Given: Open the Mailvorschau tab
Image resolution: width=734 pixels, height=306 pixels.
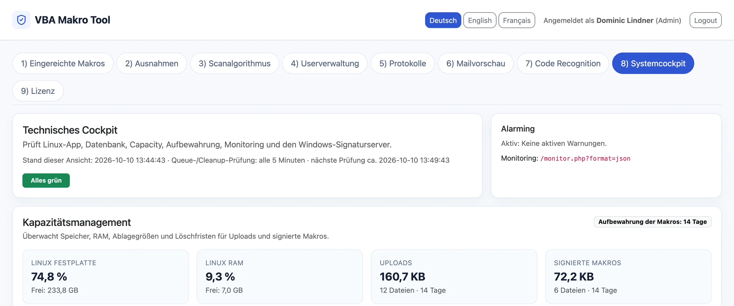Looking at the screenshot, I should point(476,63).
